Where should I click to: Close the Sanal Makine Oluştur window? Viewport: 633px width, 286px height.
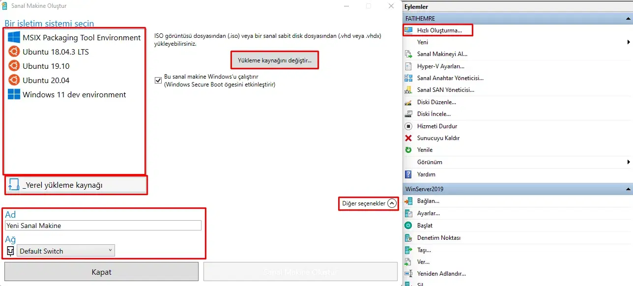pos(391,6)
